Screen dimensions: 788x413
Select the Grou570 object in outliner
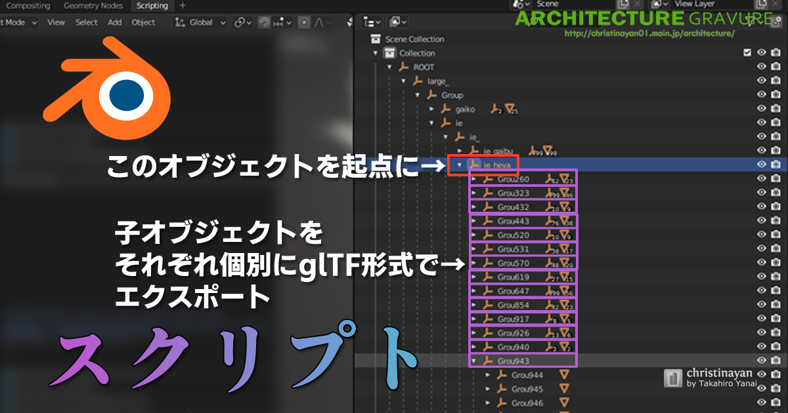(513, 263)
